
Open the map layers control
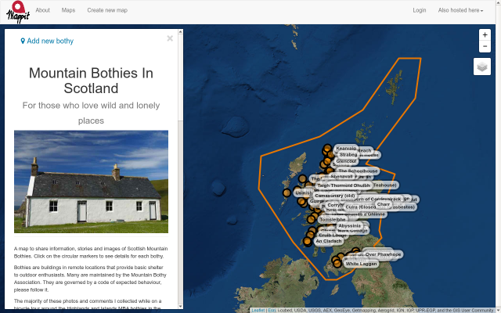(482, 67)
